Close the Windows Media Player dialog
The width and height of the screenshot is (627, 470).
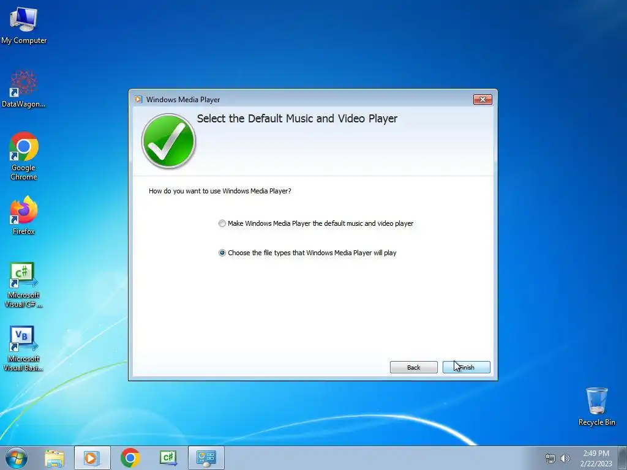pos(482,100)
